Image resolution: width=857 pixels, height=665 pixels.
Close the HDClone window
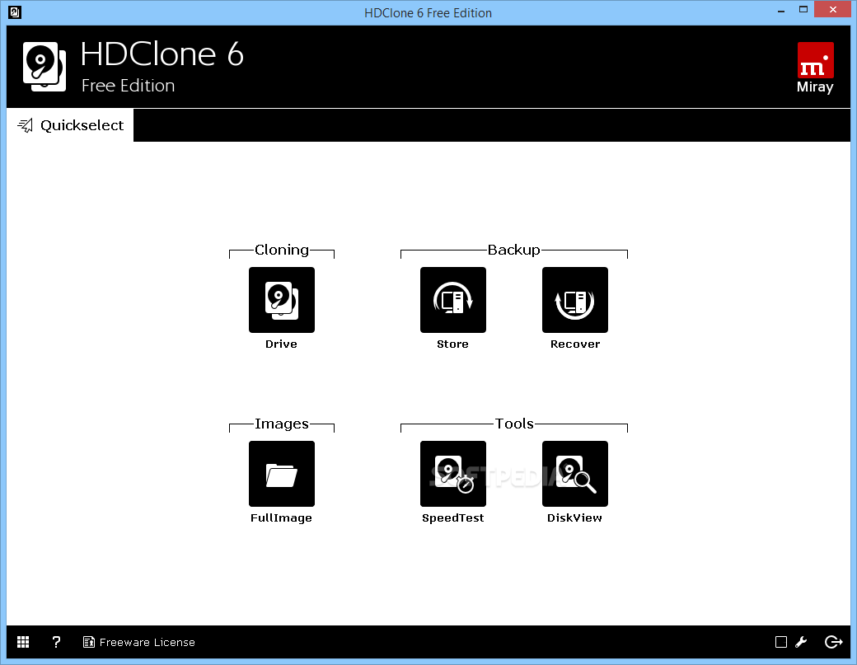tap(832, 9)
